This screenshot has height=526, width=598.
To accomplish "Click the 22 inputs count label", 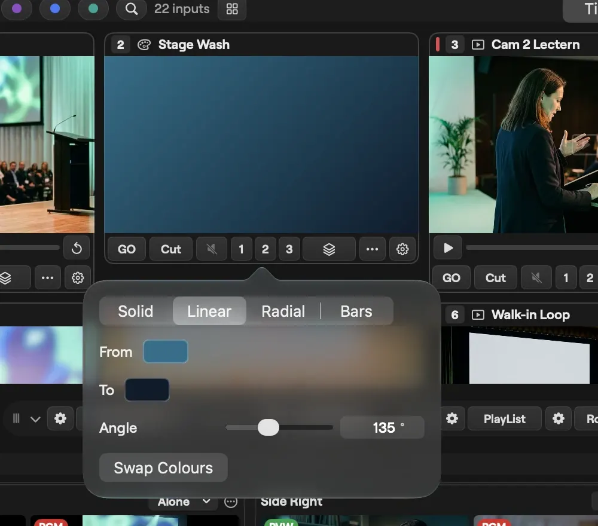I will (182, 9).
